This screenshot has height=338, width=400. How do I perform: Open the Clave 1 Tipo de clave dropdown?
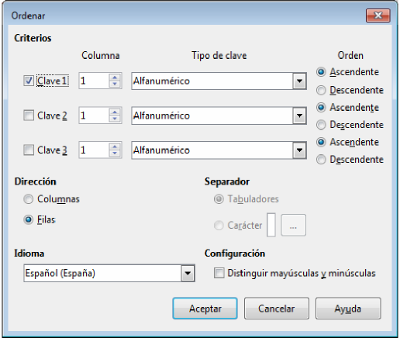click(x=299, y=81)
